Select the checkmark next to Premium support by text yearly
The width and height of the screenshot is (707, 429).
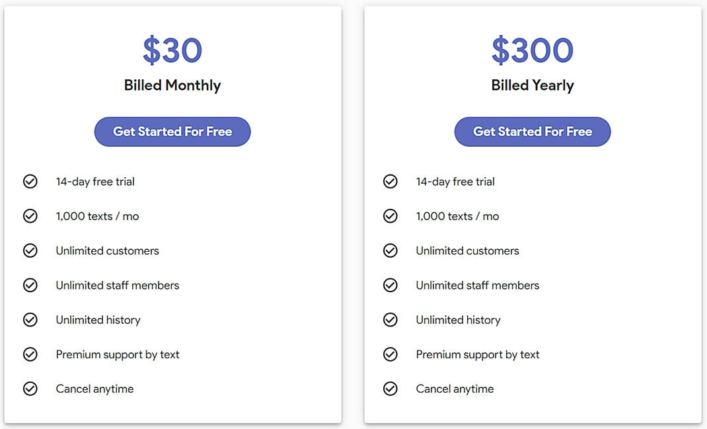(391, 354)
